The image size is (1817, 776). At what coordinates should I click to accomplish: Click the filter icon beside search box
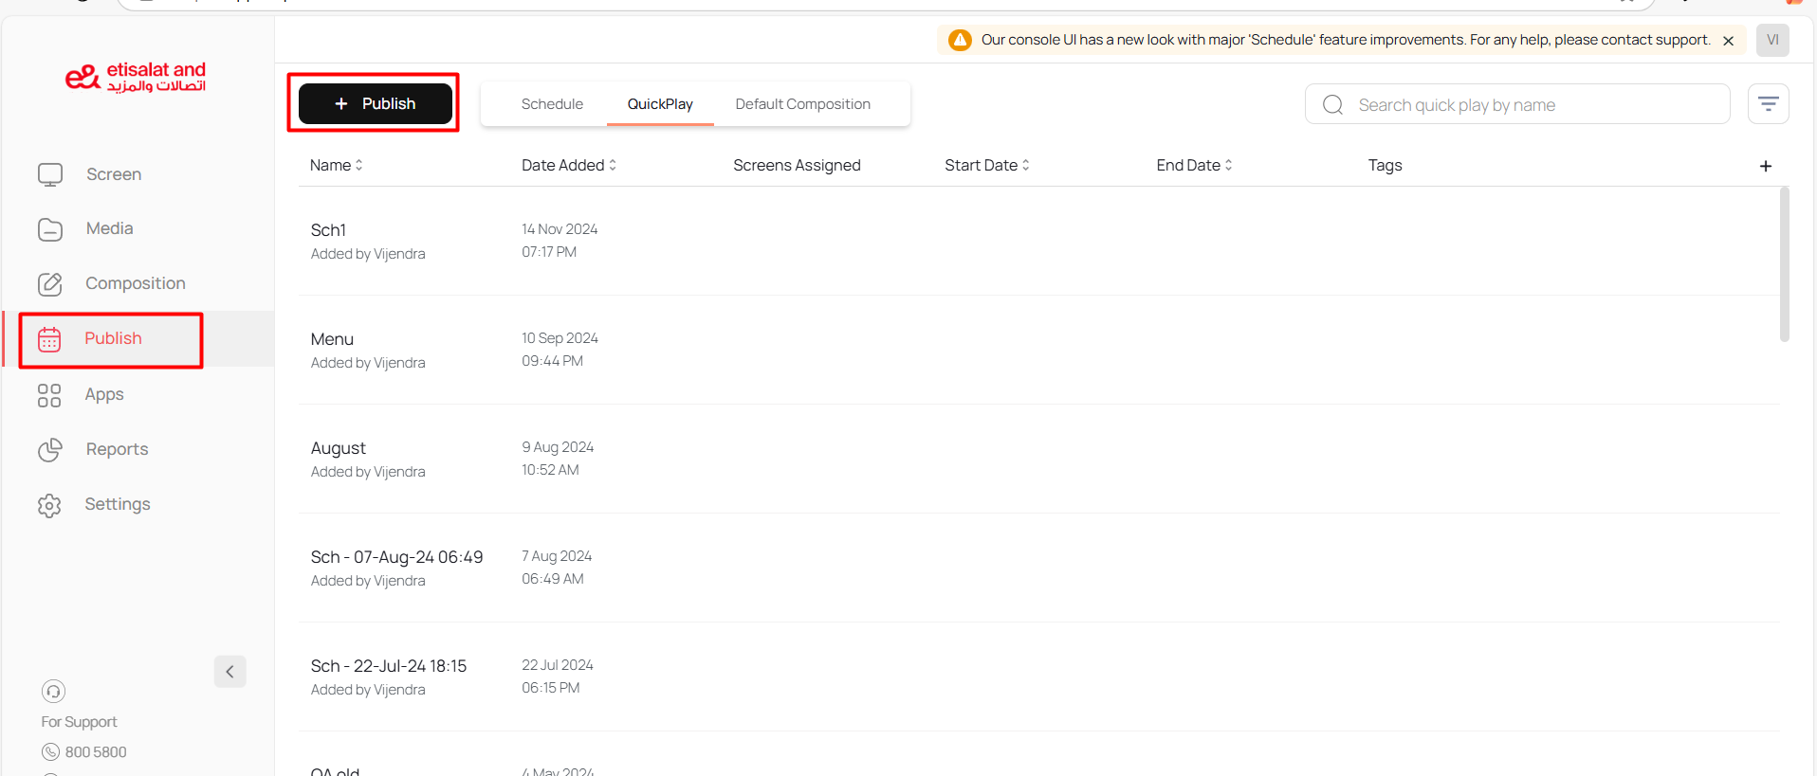coord(1768,104)
